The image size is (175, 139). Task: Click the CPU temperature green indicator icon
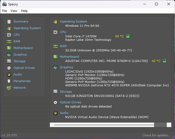coord(128,36)
